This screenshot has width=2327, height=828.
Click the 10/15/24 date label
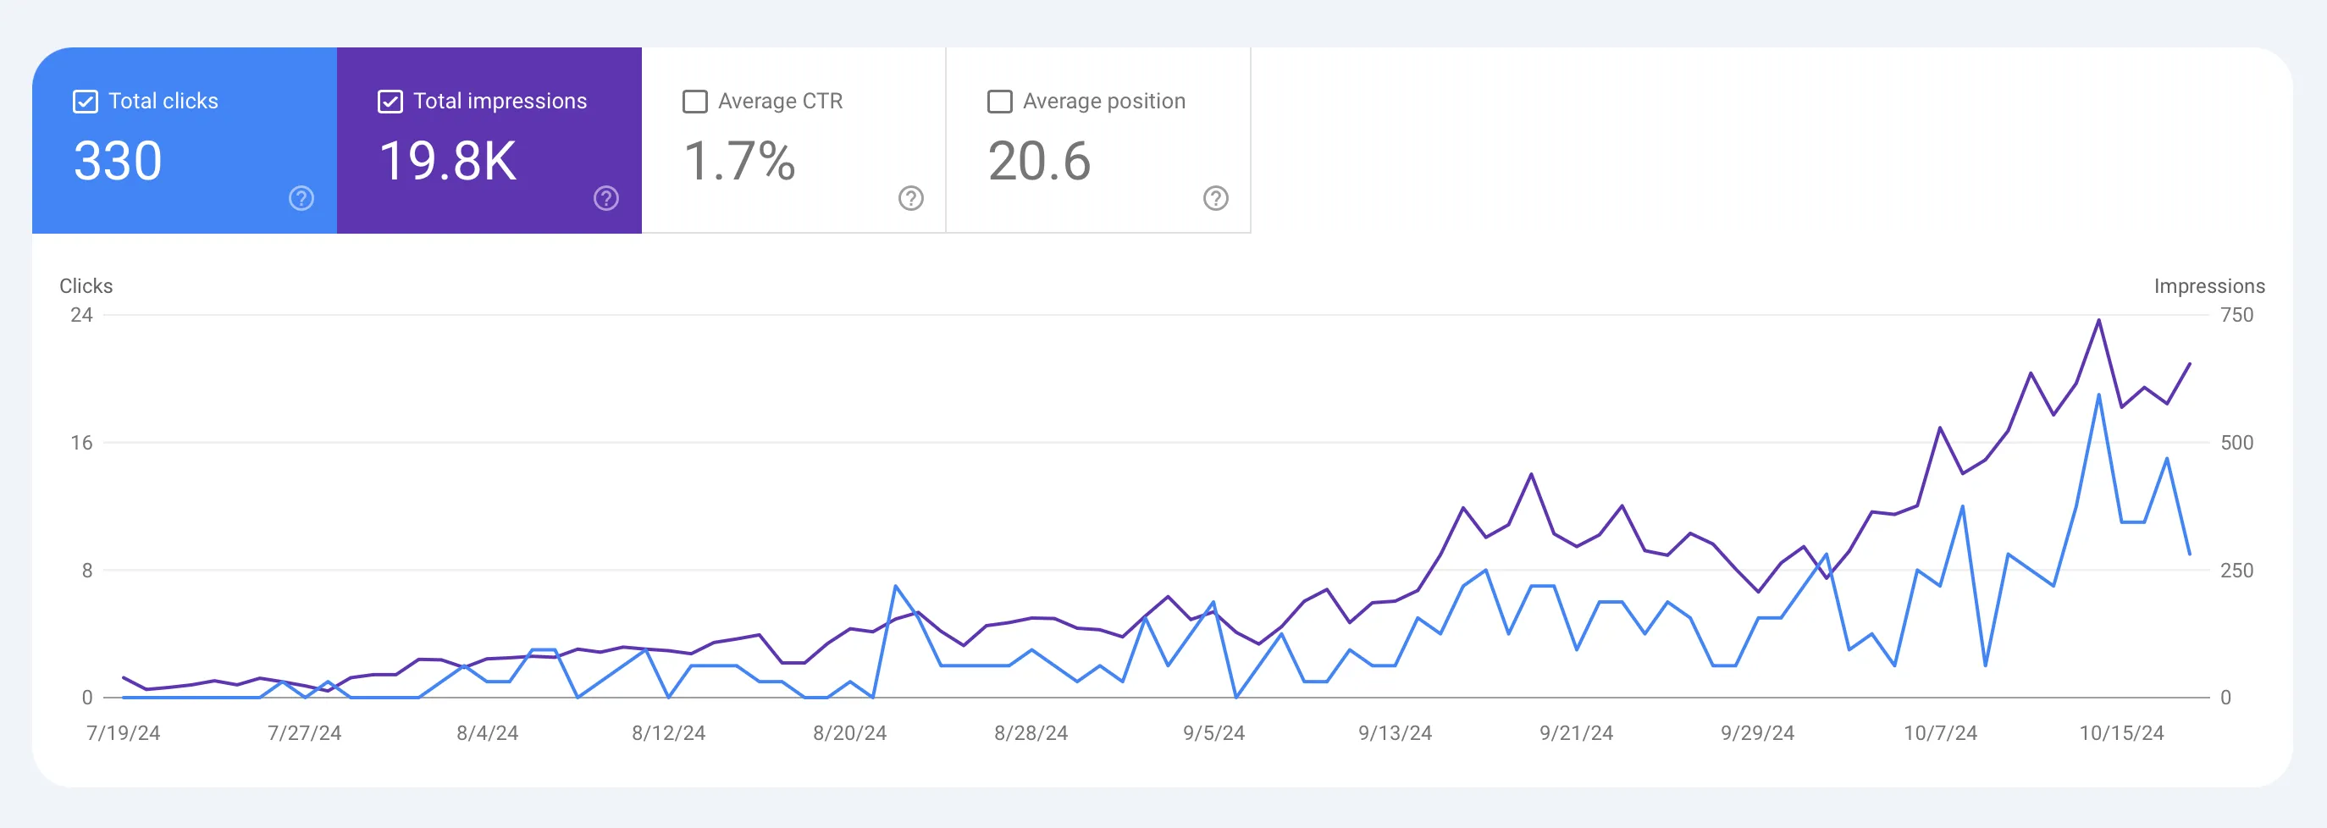point(2125,733)
